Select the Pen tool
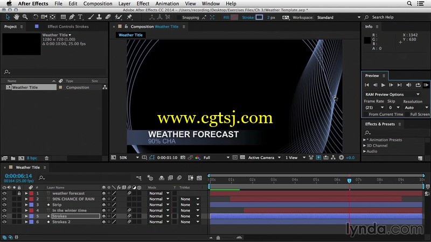The height and width of the screenshot is (242, 431). 72,17
